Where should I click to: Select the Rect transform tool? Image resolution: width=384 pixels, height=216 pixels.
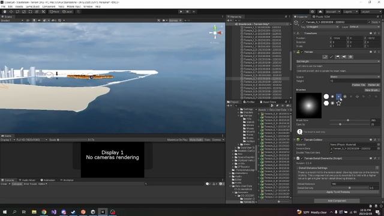[31, 11]
